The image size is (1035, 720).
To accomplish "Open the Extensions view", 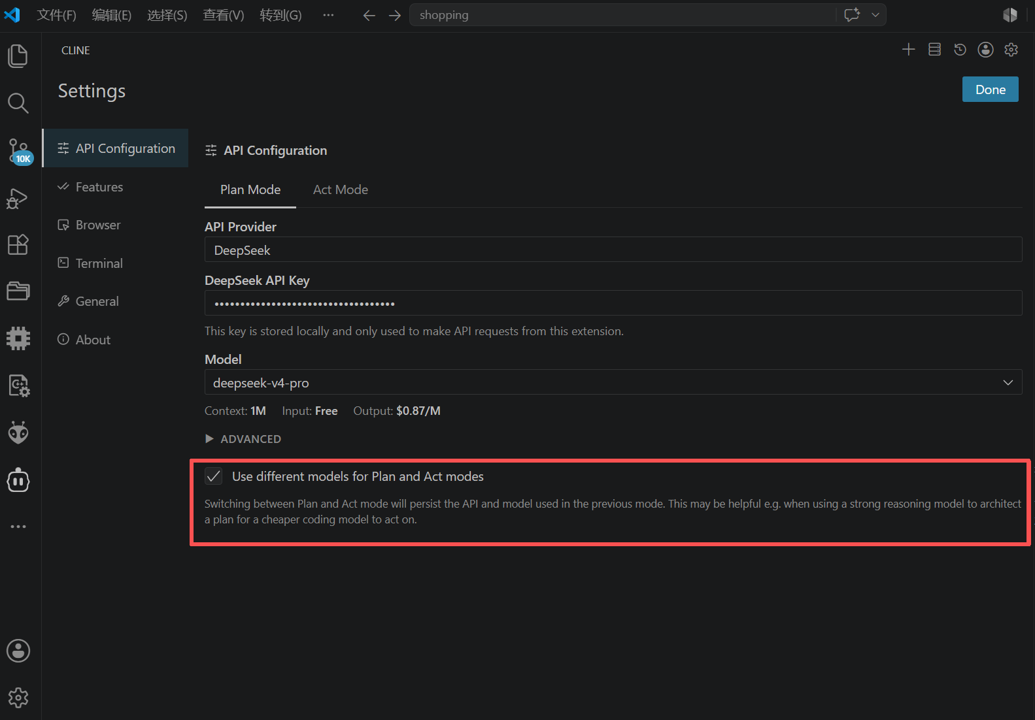I will 18,244.
